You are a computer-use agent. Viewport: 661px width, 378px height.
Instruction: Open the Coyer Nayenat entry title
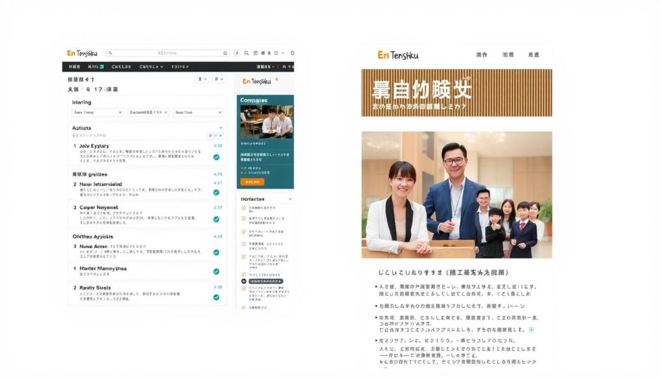99,207
